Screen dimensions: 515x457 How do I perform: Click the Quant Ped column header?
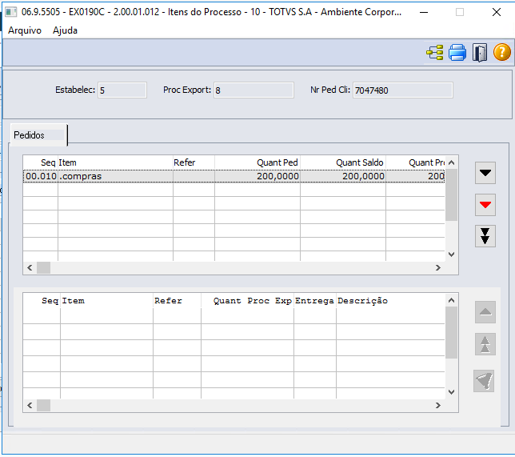click(257, 162)
